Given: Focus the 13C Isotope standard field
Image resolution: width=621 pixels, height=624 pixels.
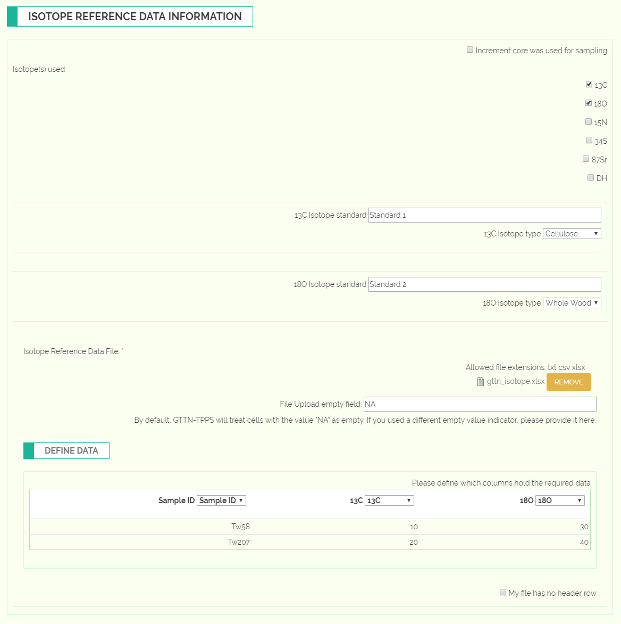Looking at the screenshot, I should pyautogui.click(x=485, y=215).
